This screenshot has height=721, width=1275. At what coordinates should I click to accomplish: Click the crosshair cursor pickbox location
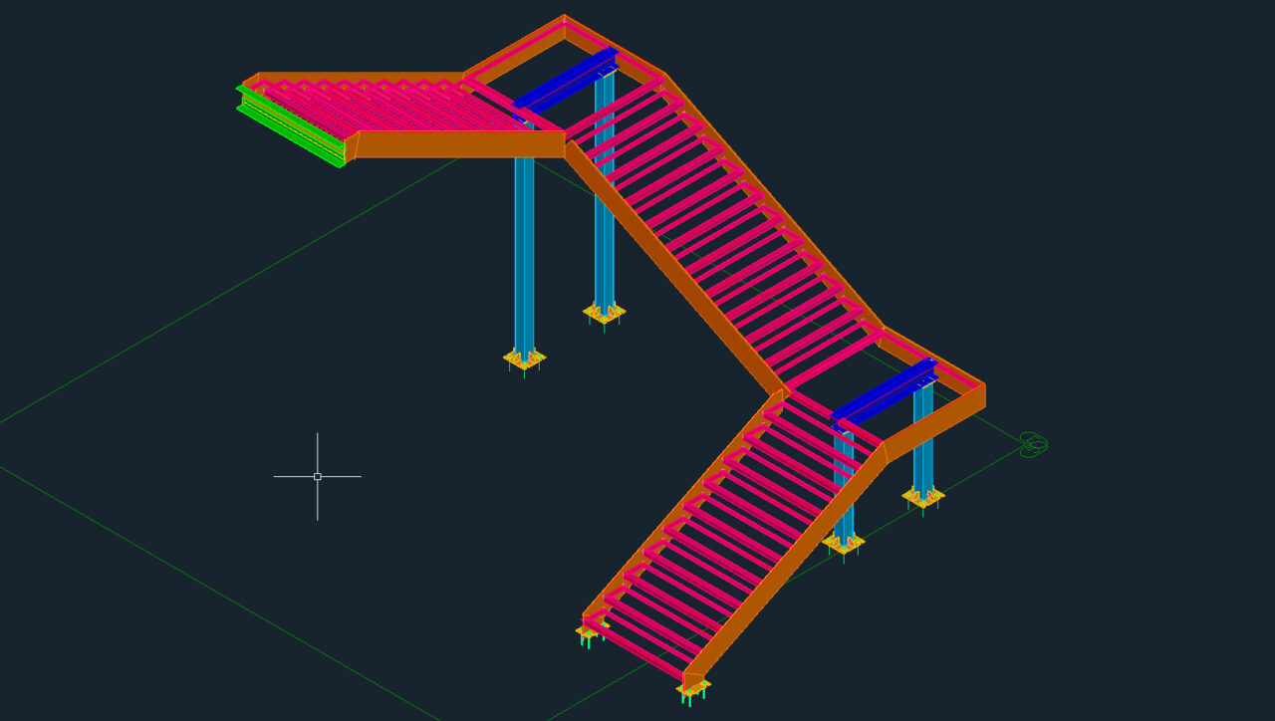pos(317,478)
